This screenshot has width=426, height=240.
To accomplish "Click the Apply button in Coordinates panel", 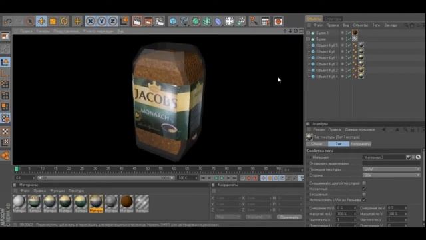I will 290,217.
